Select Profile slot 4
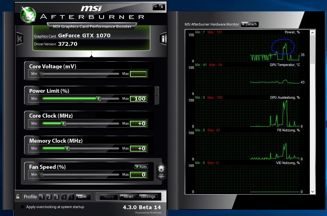Screen dimensions: 327x216 coord(64,197)
